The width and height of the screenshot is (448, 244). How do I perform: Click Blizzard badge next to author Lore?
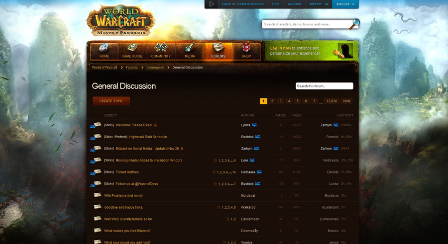252,161
